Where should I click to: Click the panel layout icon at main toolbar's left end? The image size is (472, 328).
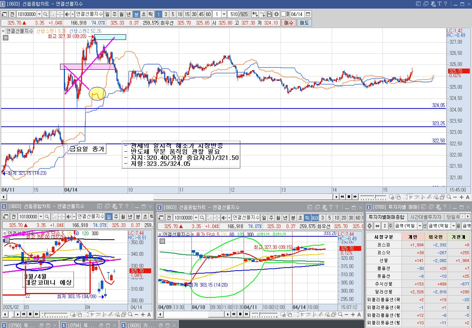[5, 14]
